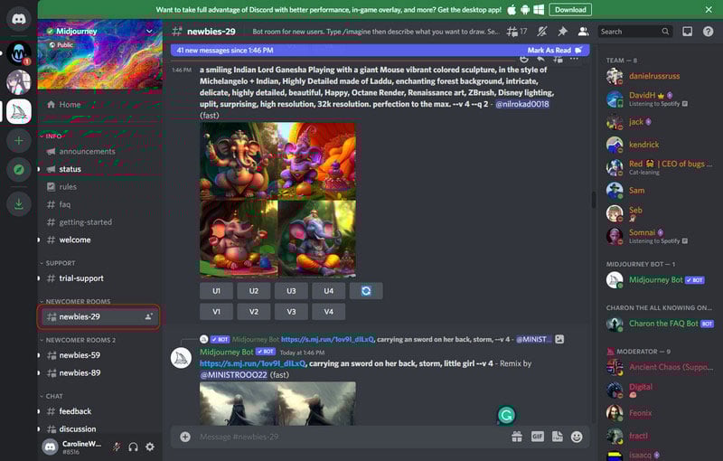723x461 pixels.
Task: Open the status channel
Action: [x=99, y=169]
